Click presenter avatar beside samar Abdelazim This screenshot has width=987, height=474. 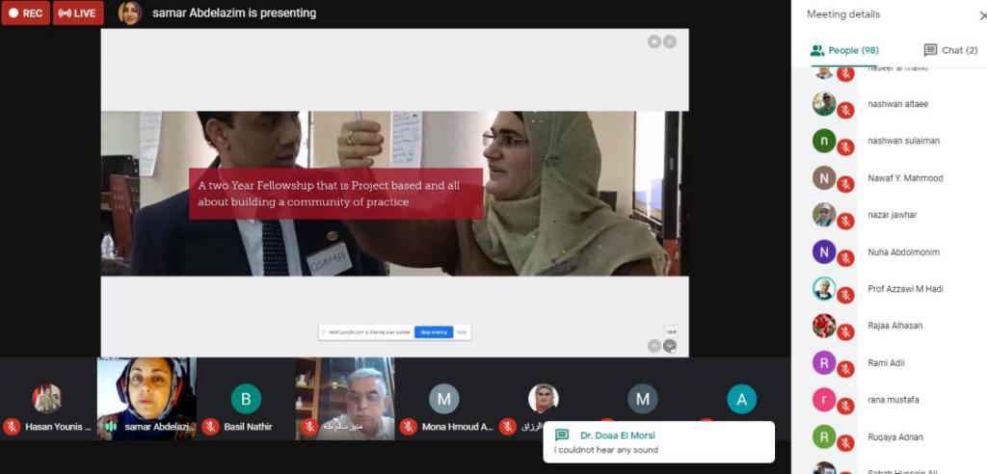pos(130,13)
